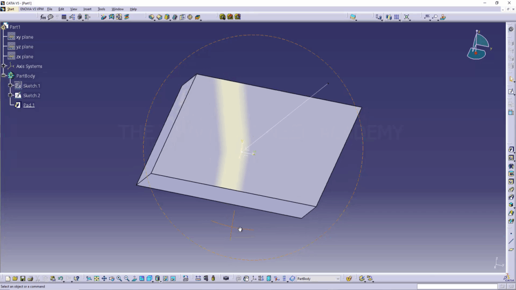
Task: Select Pad.1 in the specification tree
Action: pos(29,105)
